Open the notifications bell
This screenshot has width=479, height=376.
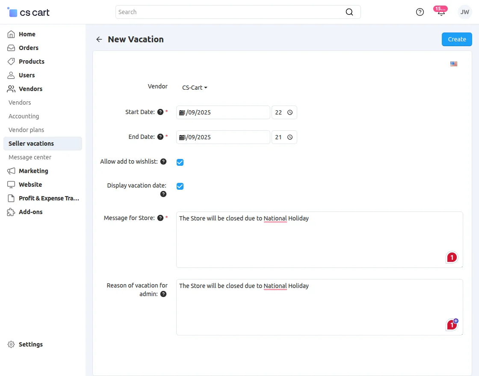tap(441, 12)
